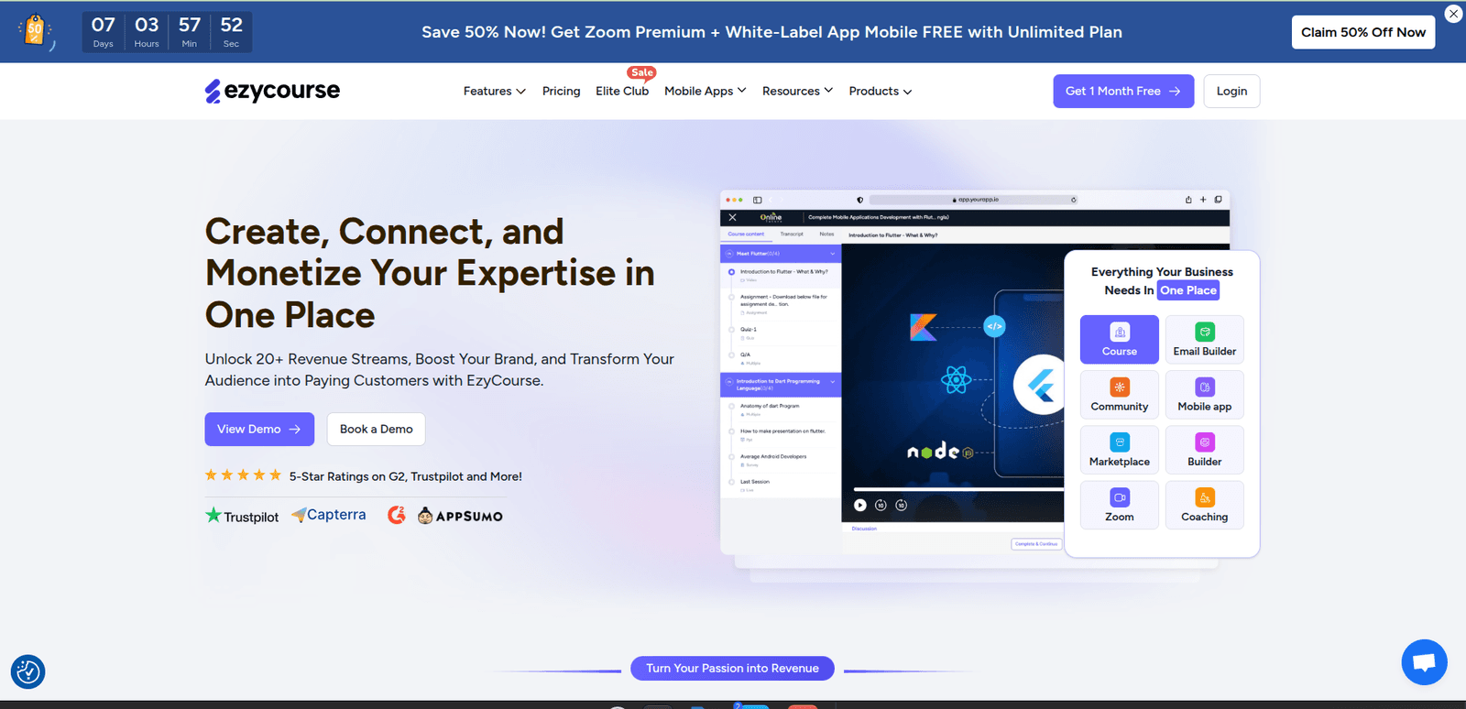Choose the Mobile app feature tile
This screenshot has width=1466, height=709.
1204,395
